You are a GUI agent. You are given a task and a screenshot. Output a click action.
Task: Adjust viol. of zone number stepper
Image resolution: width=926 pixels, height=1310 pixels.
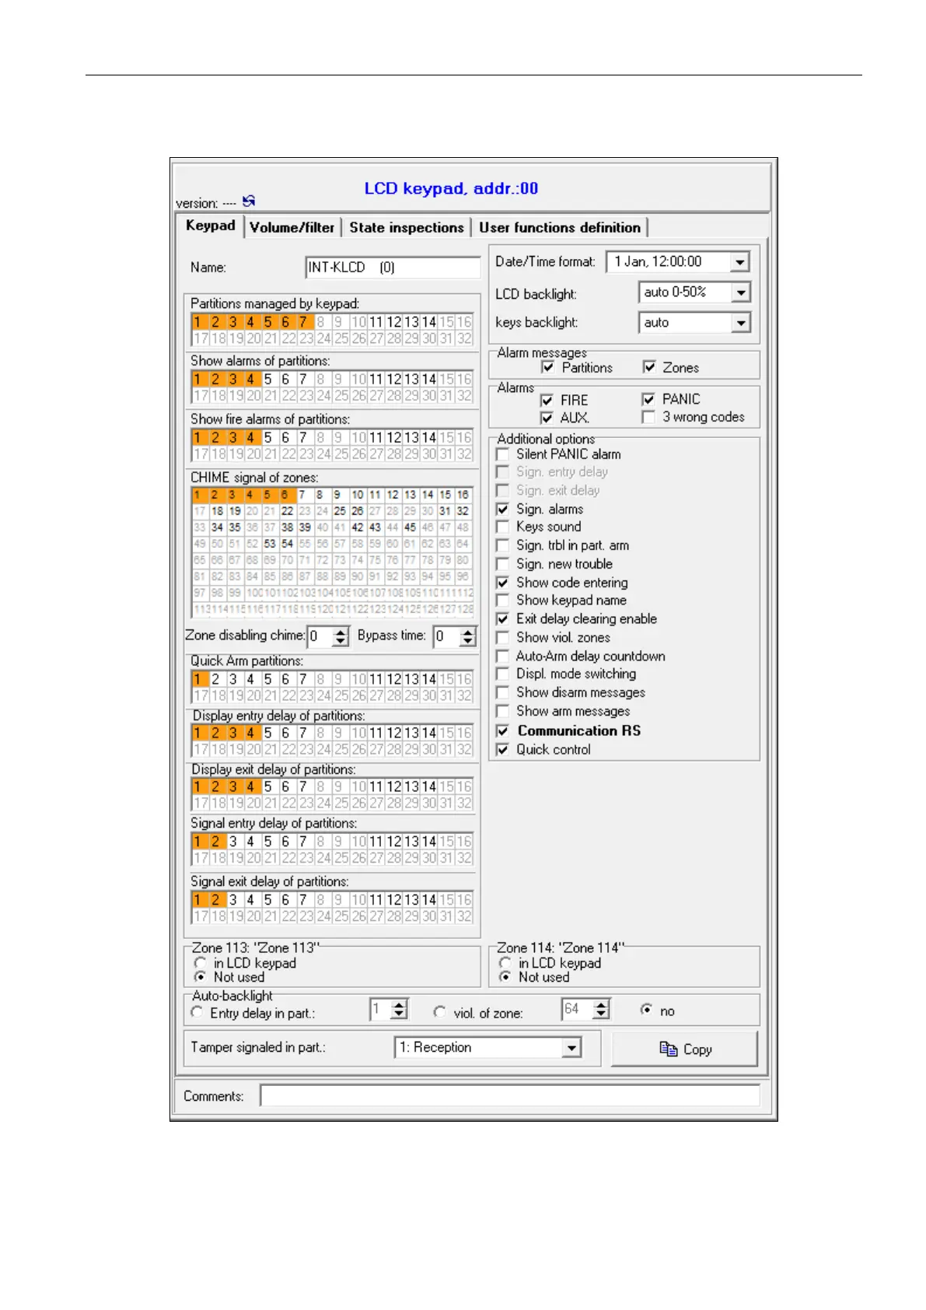click(601, 1010)
